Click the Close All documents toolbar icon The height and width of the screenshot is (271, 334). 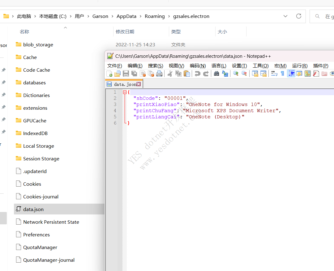[151, 74]
